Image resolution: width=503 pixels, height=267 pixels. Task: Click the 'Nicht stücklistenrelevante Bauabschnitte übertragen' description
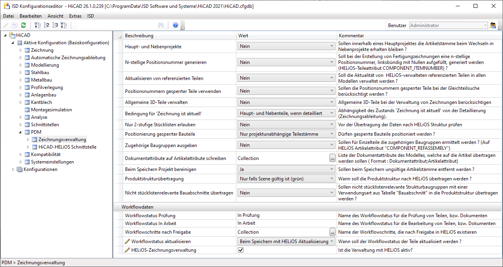(179, 193)
